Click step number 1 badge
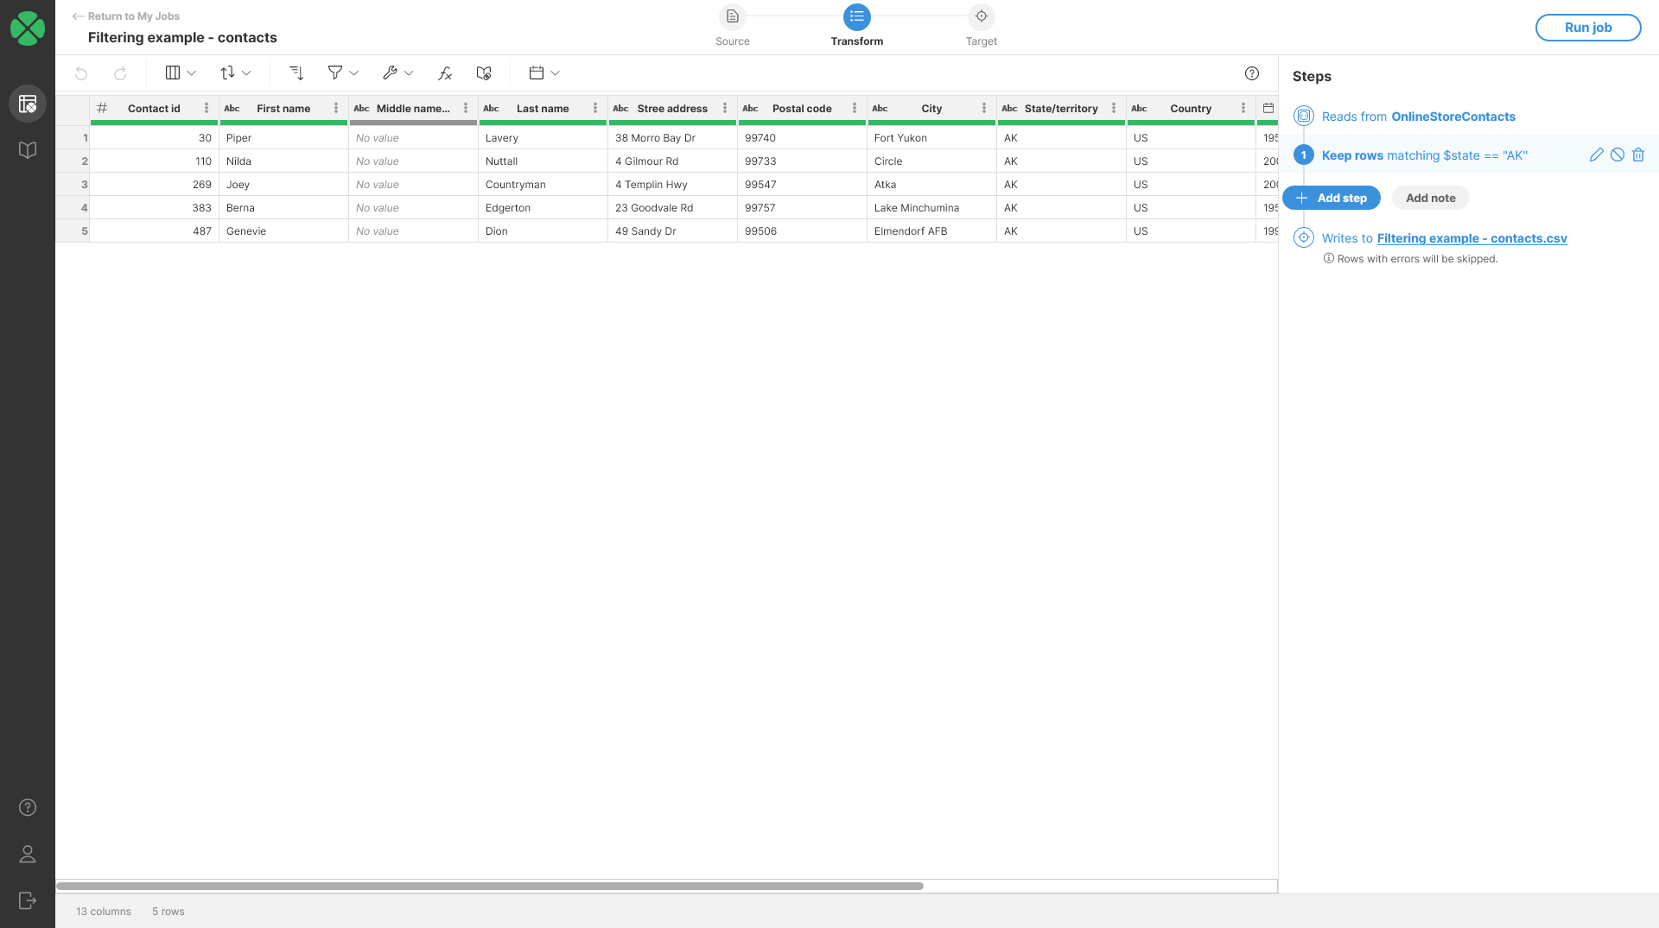This screenshot has width=1659, height=928. 1304,155
